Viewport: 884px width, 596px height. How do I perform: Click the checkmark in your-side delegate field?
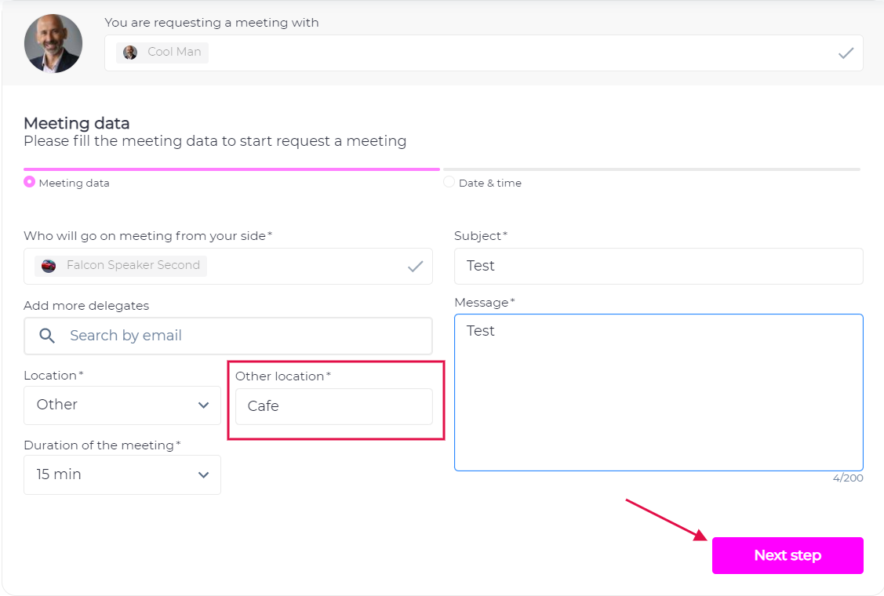(x=416, y=266)
